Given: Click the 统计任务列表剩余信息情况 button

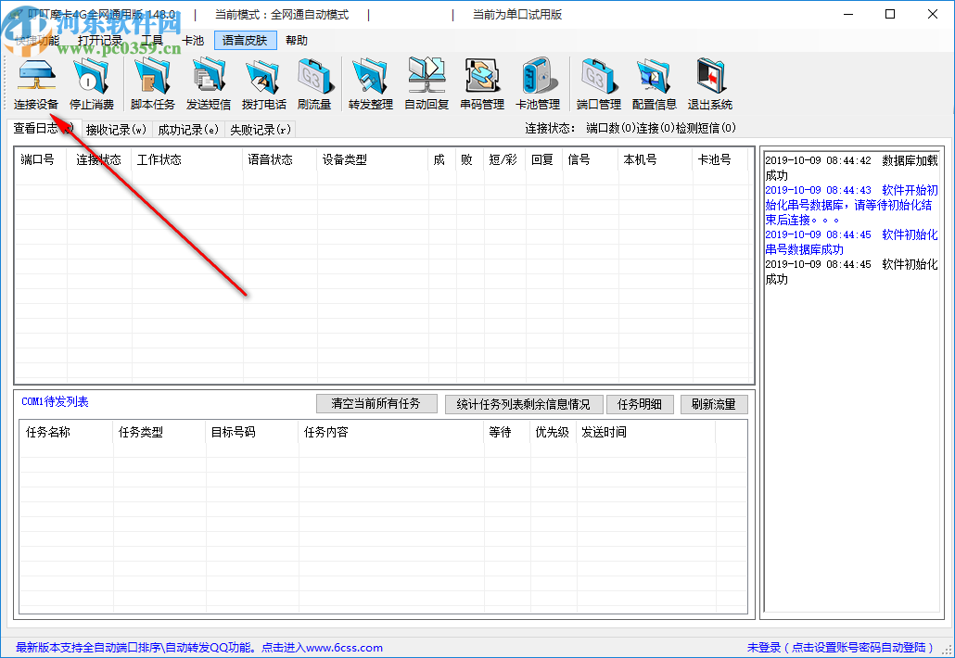Looking at the screenshot, I should [524, 403].
